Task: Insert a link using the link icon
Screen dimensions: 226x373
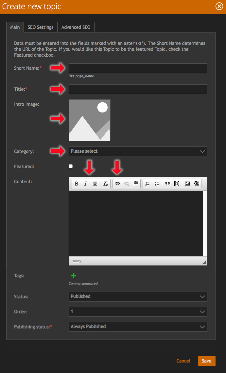Action: tap(117, 184)
